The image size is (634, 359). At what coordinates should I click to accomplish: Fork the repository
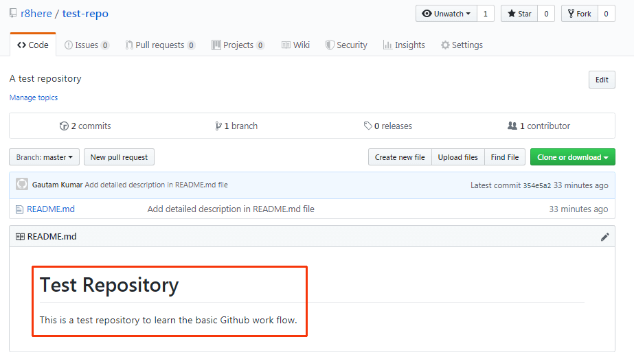[580, 14]
